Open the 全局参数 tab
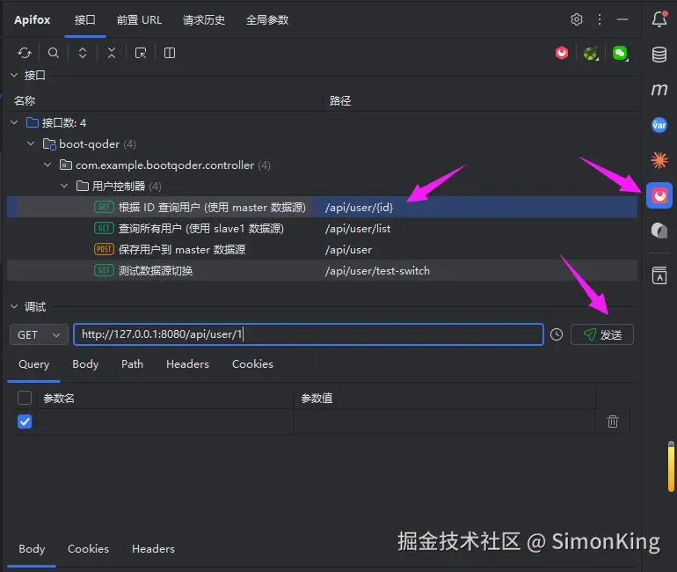The image size is (677, 572). (x=267, y=20)
